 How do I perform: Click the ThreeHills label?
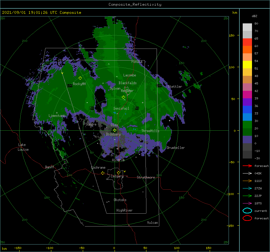pyautogui.click(x=150, y=131)
